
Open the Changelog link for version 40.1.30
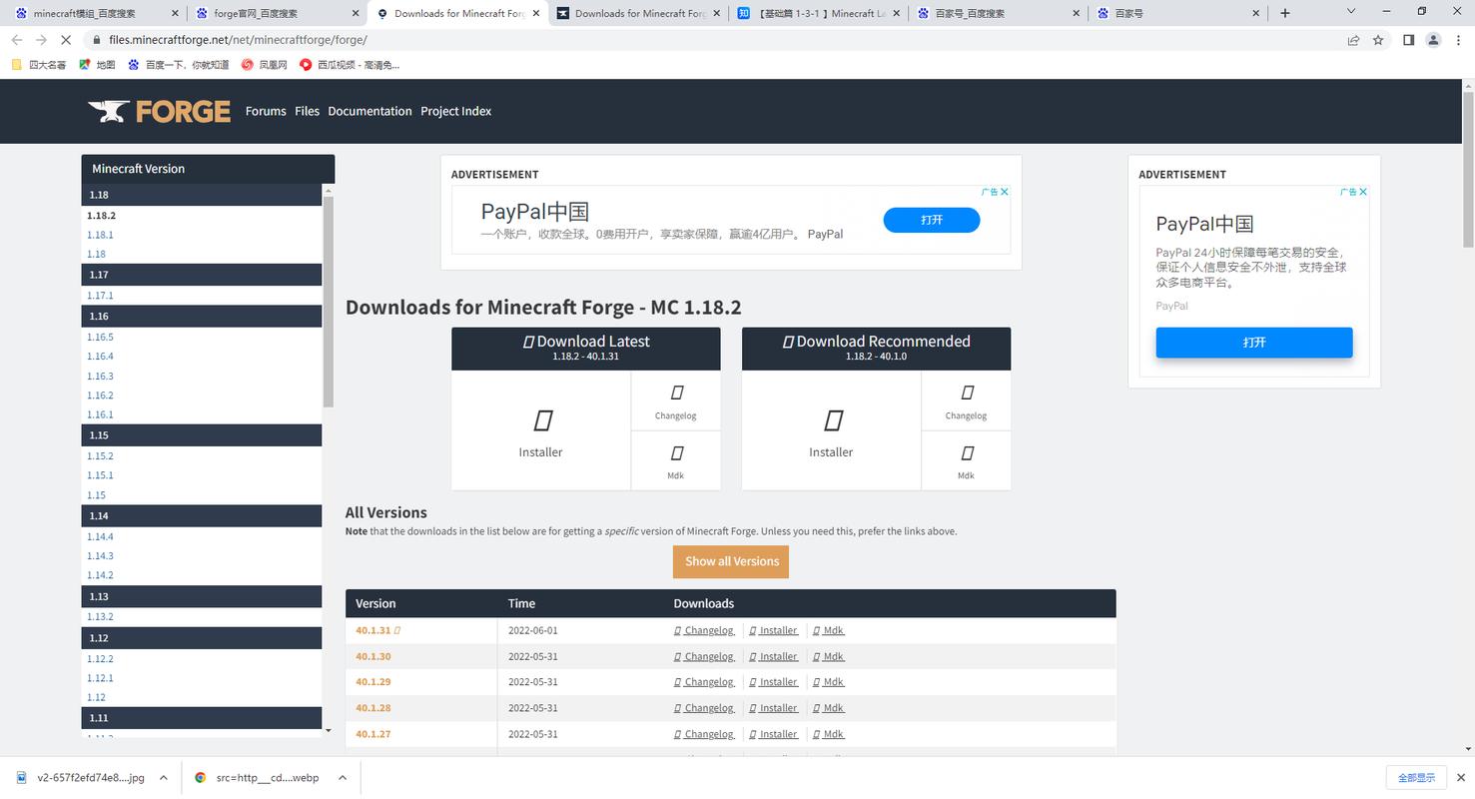(705, 656)
